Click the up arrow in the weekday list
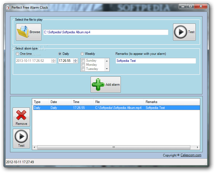Viewport: 215px width, 173px height. point(107,61)
